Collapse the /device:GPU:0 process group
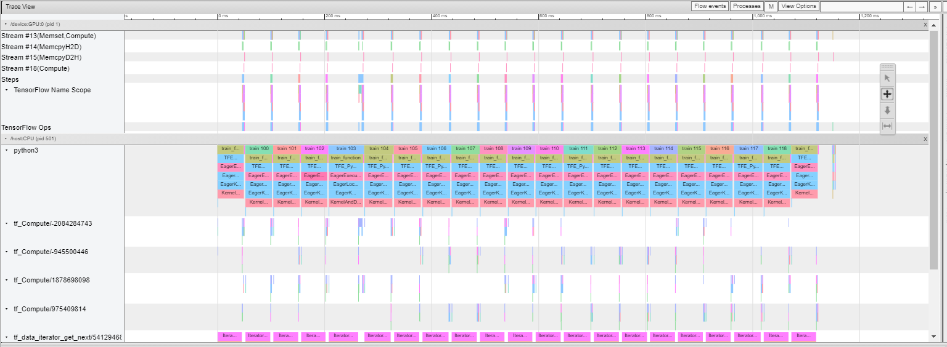 (x=6, y=25)
